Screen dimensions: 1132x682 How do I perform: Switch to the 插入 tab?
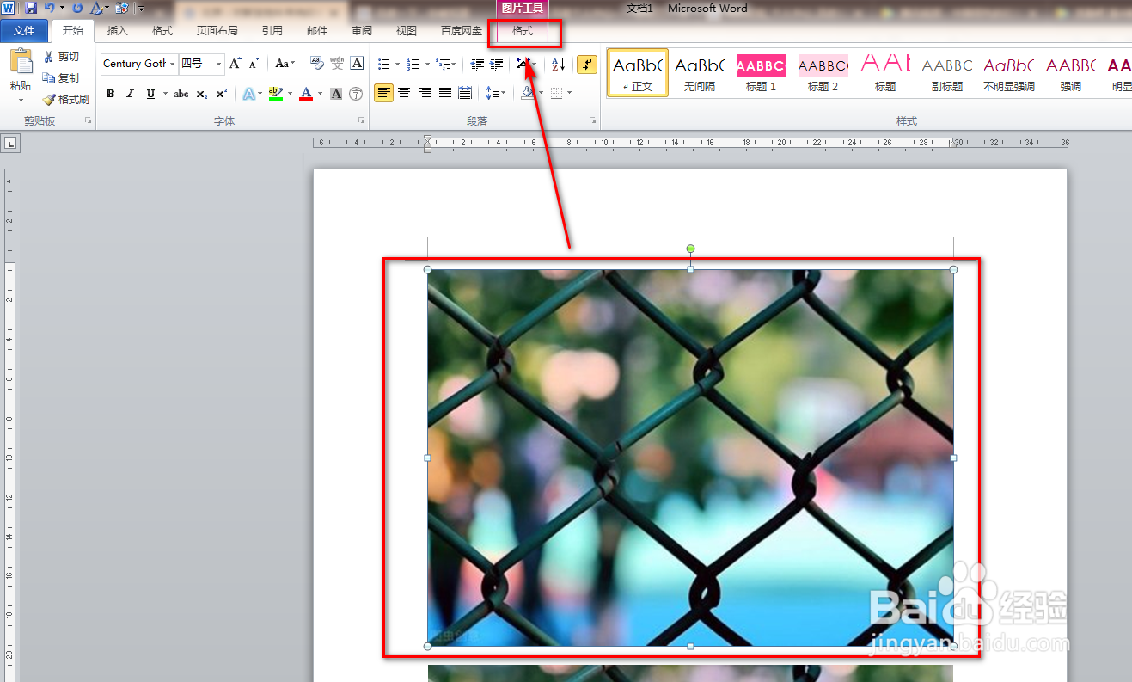point(118,31)
